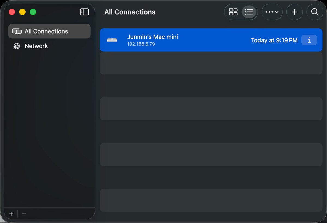Image resolution: width=327 pixels, height=223 pixels.
Task: Add a sidebar group with bottom plus
Action: click(11, 214)
